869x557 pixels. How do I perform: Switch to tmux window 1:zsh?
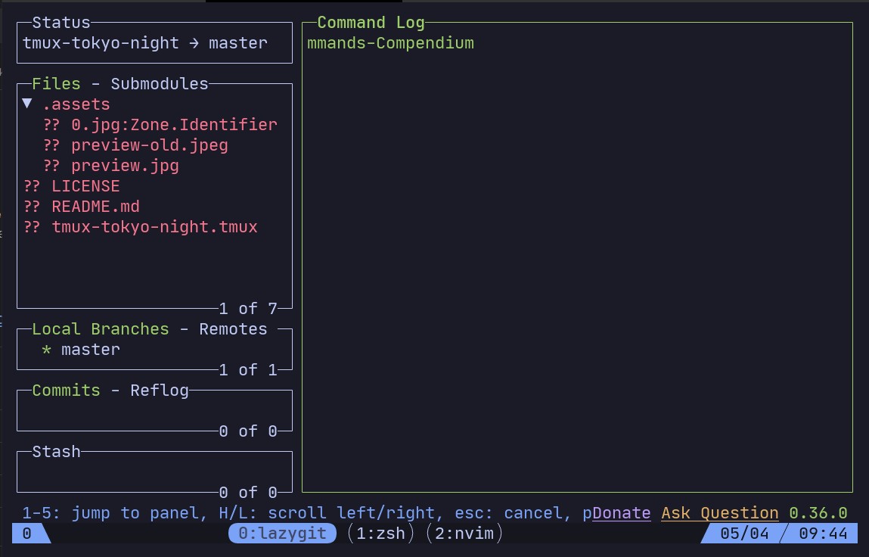380,533
